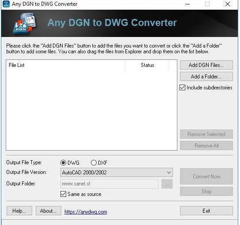Click into the Output Folder input field
The height and width of the screenshot is (225, 240).
109,184
